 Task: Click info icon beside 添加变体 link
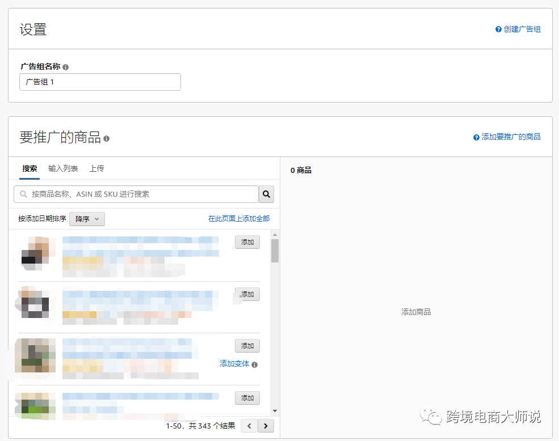point(254,364)
